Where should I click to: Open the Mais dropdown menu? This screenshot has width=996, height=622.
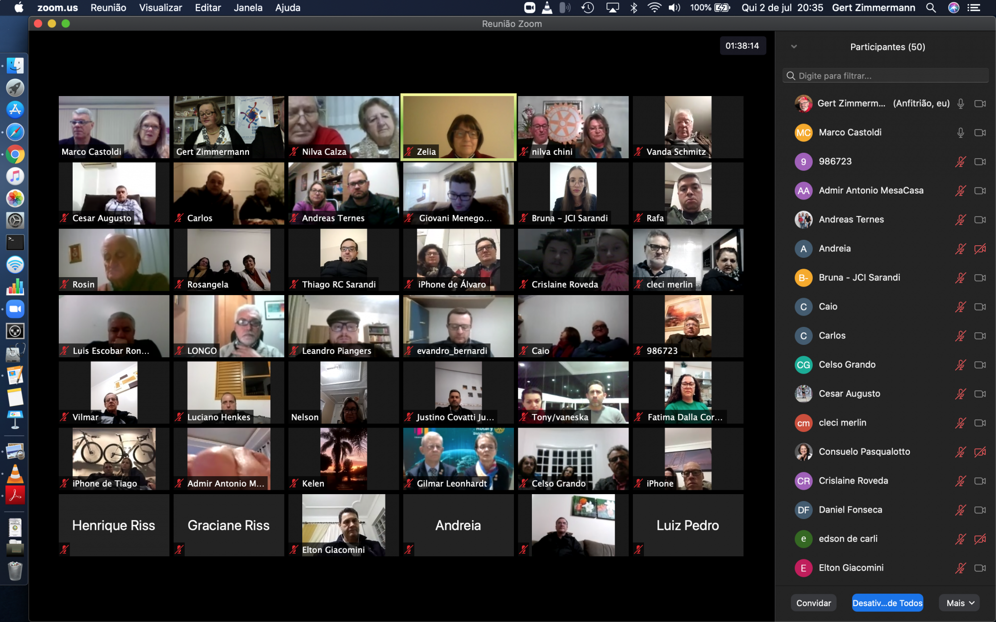[x=960, y=603]
